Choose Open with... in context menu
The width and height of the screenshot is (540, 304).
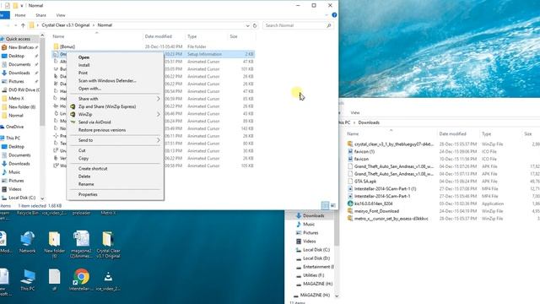pyautogui.click(x=89, y=89)
